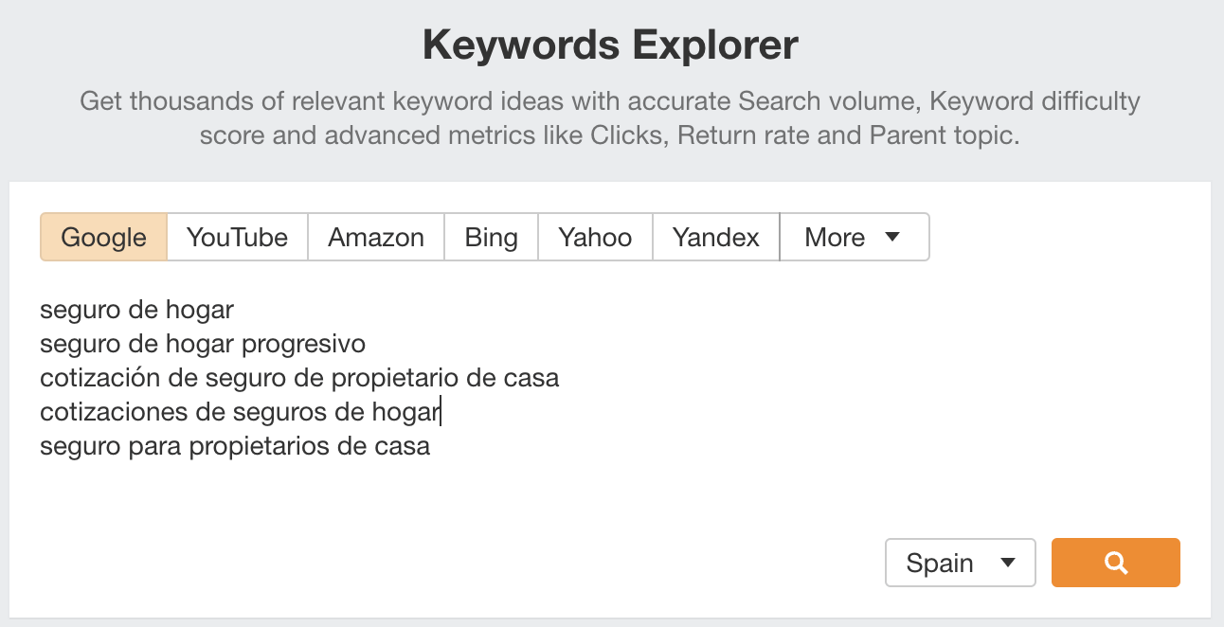Switch to the YouTube tab
Viewport: 1224px width, 627px height.
click(x=237, y=237)
